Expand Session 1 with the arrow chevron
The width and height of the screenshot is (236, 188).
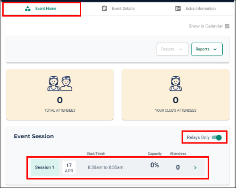click(195, 168)
